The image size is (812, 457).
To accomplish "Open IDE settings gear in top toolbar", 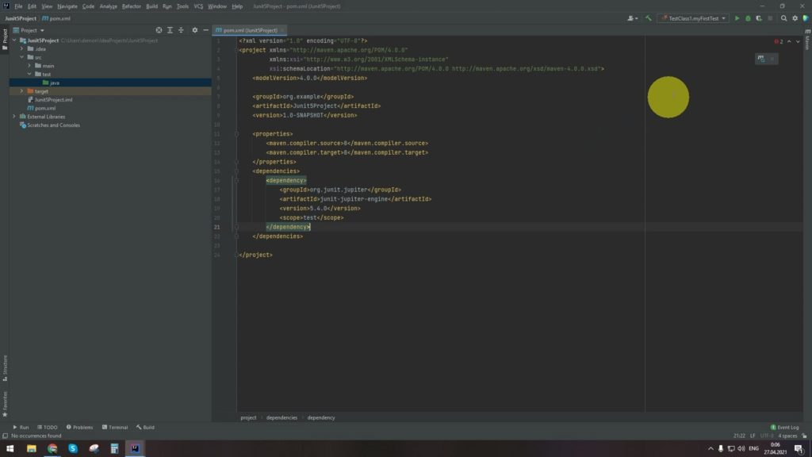I will coord(795,18).
